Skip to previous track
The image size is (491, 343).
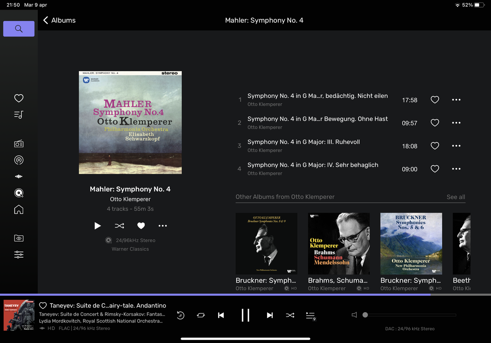click(221, 315)
